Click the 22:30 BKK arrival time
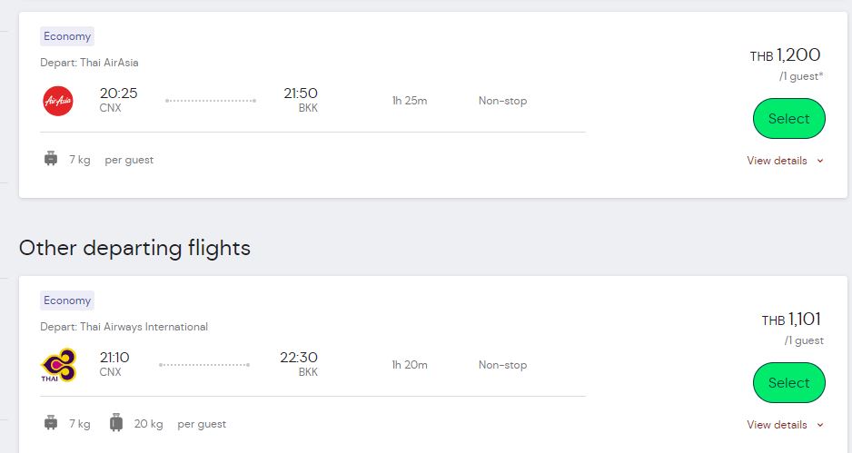Image resolution: width=852 pixels, height=453 pixels. (299, 364)
